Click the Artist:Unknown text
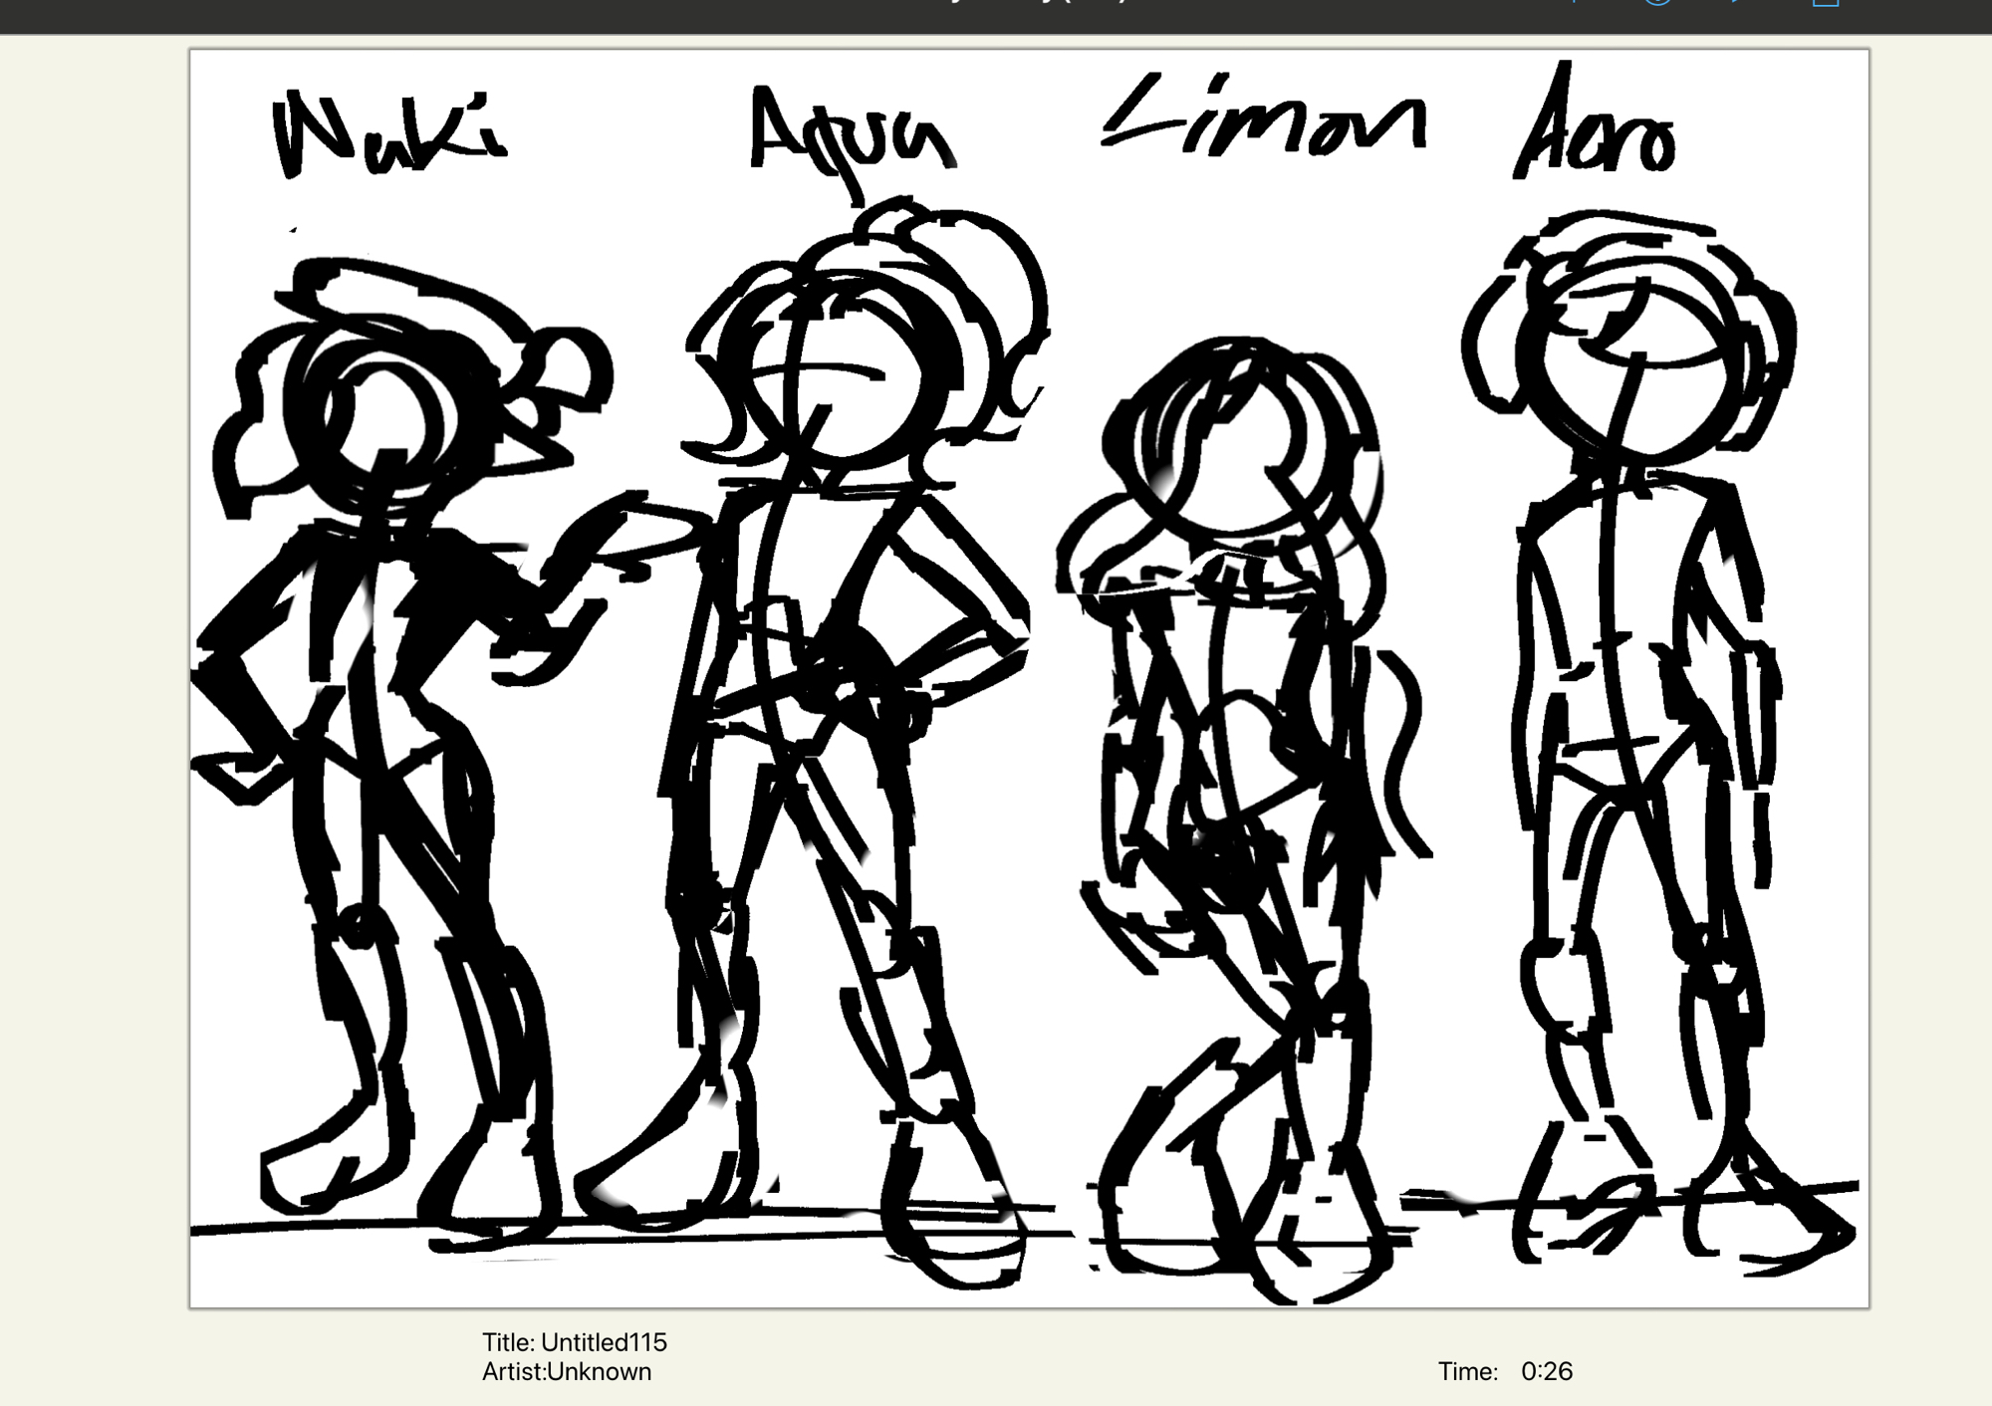This screenshot has width=1992, height=1406. tap(566, 1372)
